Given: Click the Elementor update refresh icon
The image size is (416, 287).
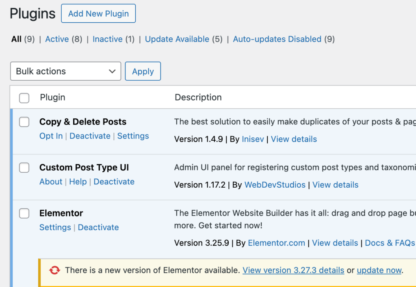Looking at the screenshot, I should 54,270.
